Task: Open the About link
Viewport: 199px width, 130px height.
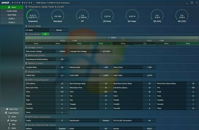Action: 12,128
